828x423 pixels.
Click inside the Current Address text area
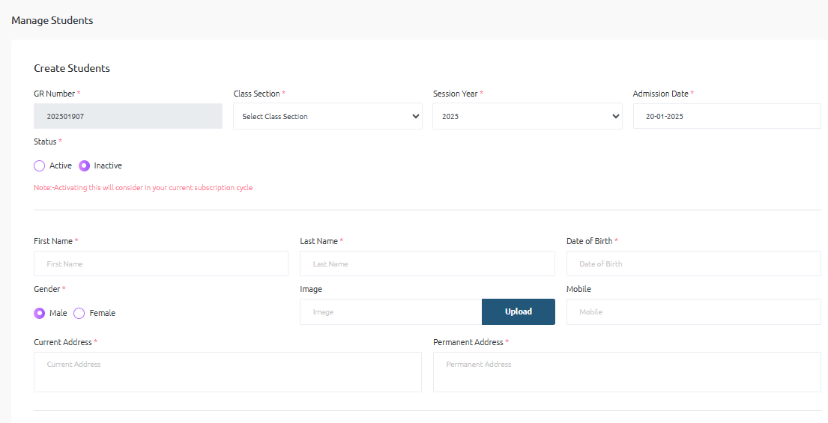click(227, 372)
